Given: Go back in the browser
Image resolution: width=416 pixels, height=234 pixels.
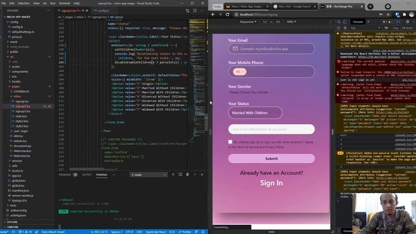Looking at the screenshot, I should (x=213, y=14).
